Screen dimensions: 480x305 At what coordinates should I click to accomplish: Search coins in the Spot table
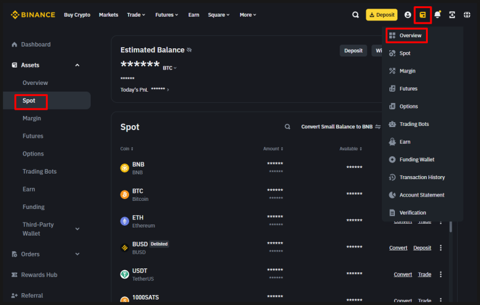point(287,126)
